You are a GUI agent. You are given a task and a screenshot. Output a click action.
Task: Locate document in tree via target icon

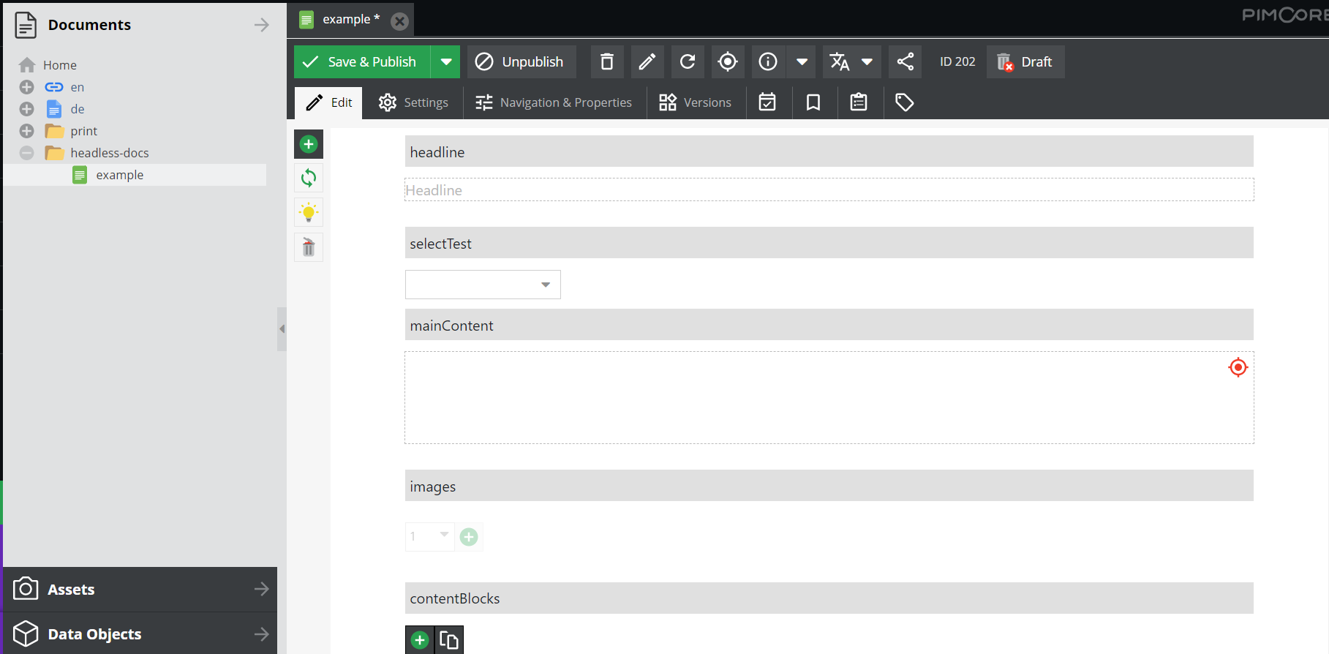pyautogui.click(x=728, y=61)
